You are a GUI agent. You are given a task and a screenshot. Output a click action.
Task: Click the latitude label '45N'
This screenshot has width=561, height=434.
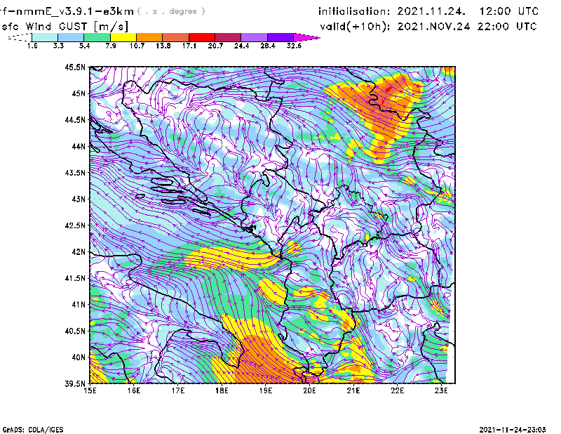pyautogui.click(x=79, y=93)
